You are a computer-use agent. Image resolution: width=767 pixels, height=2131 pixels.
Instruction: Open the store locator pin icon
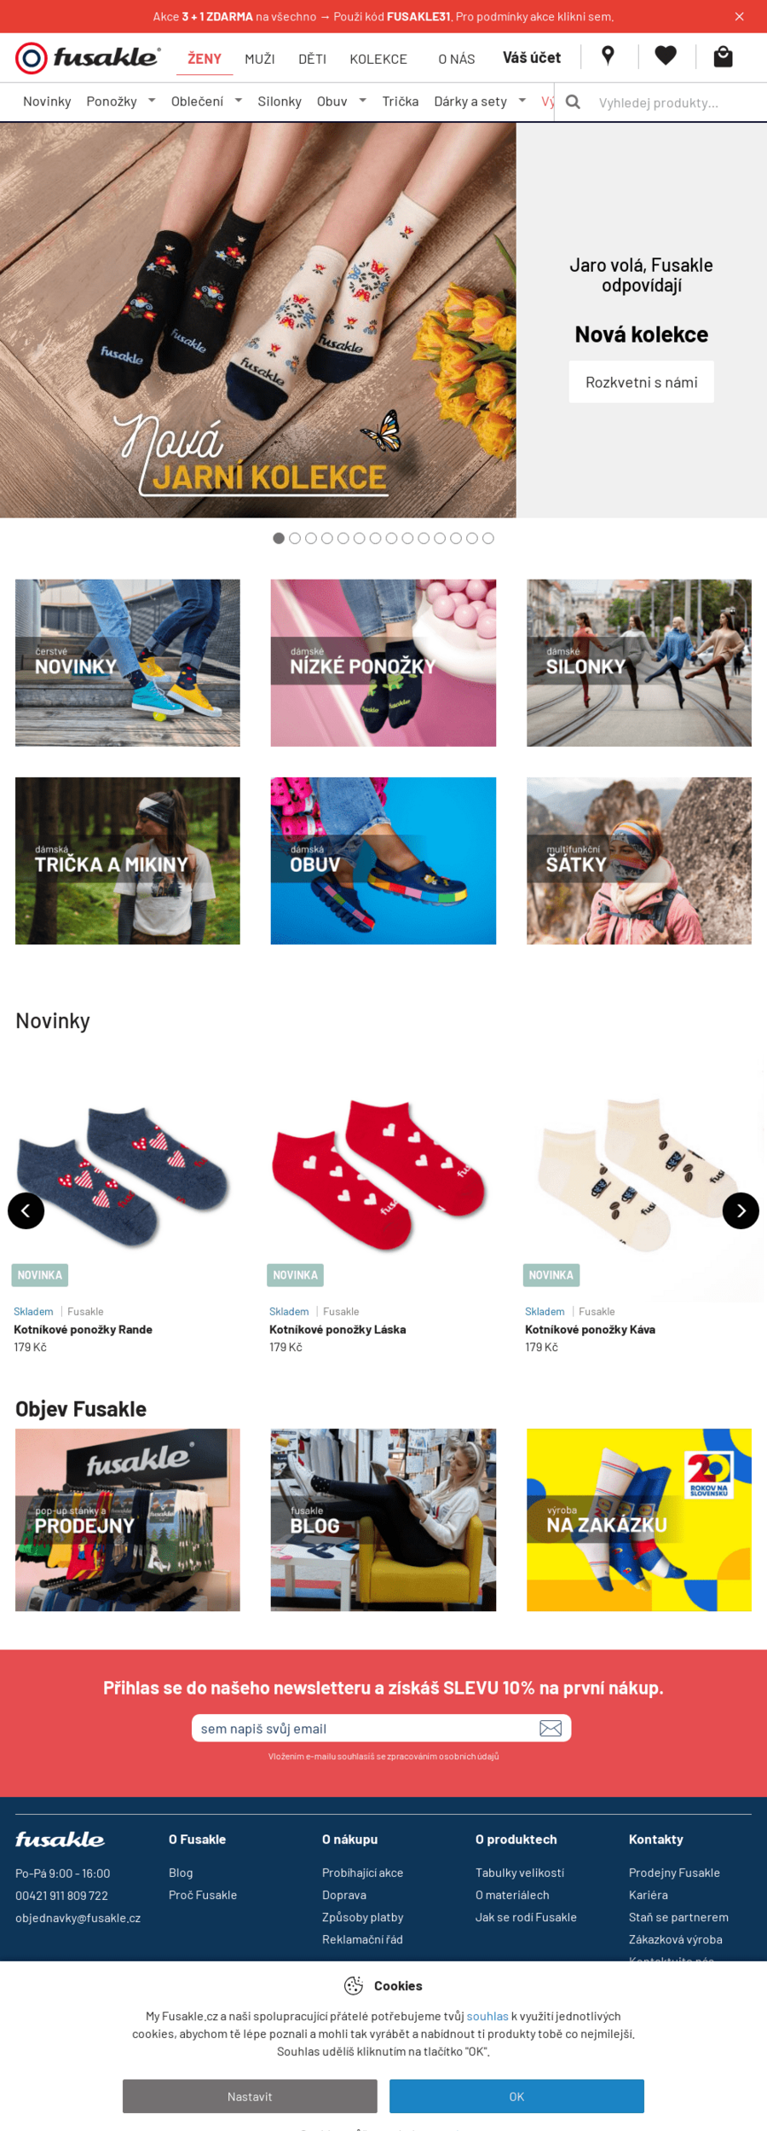click(608, 56)
